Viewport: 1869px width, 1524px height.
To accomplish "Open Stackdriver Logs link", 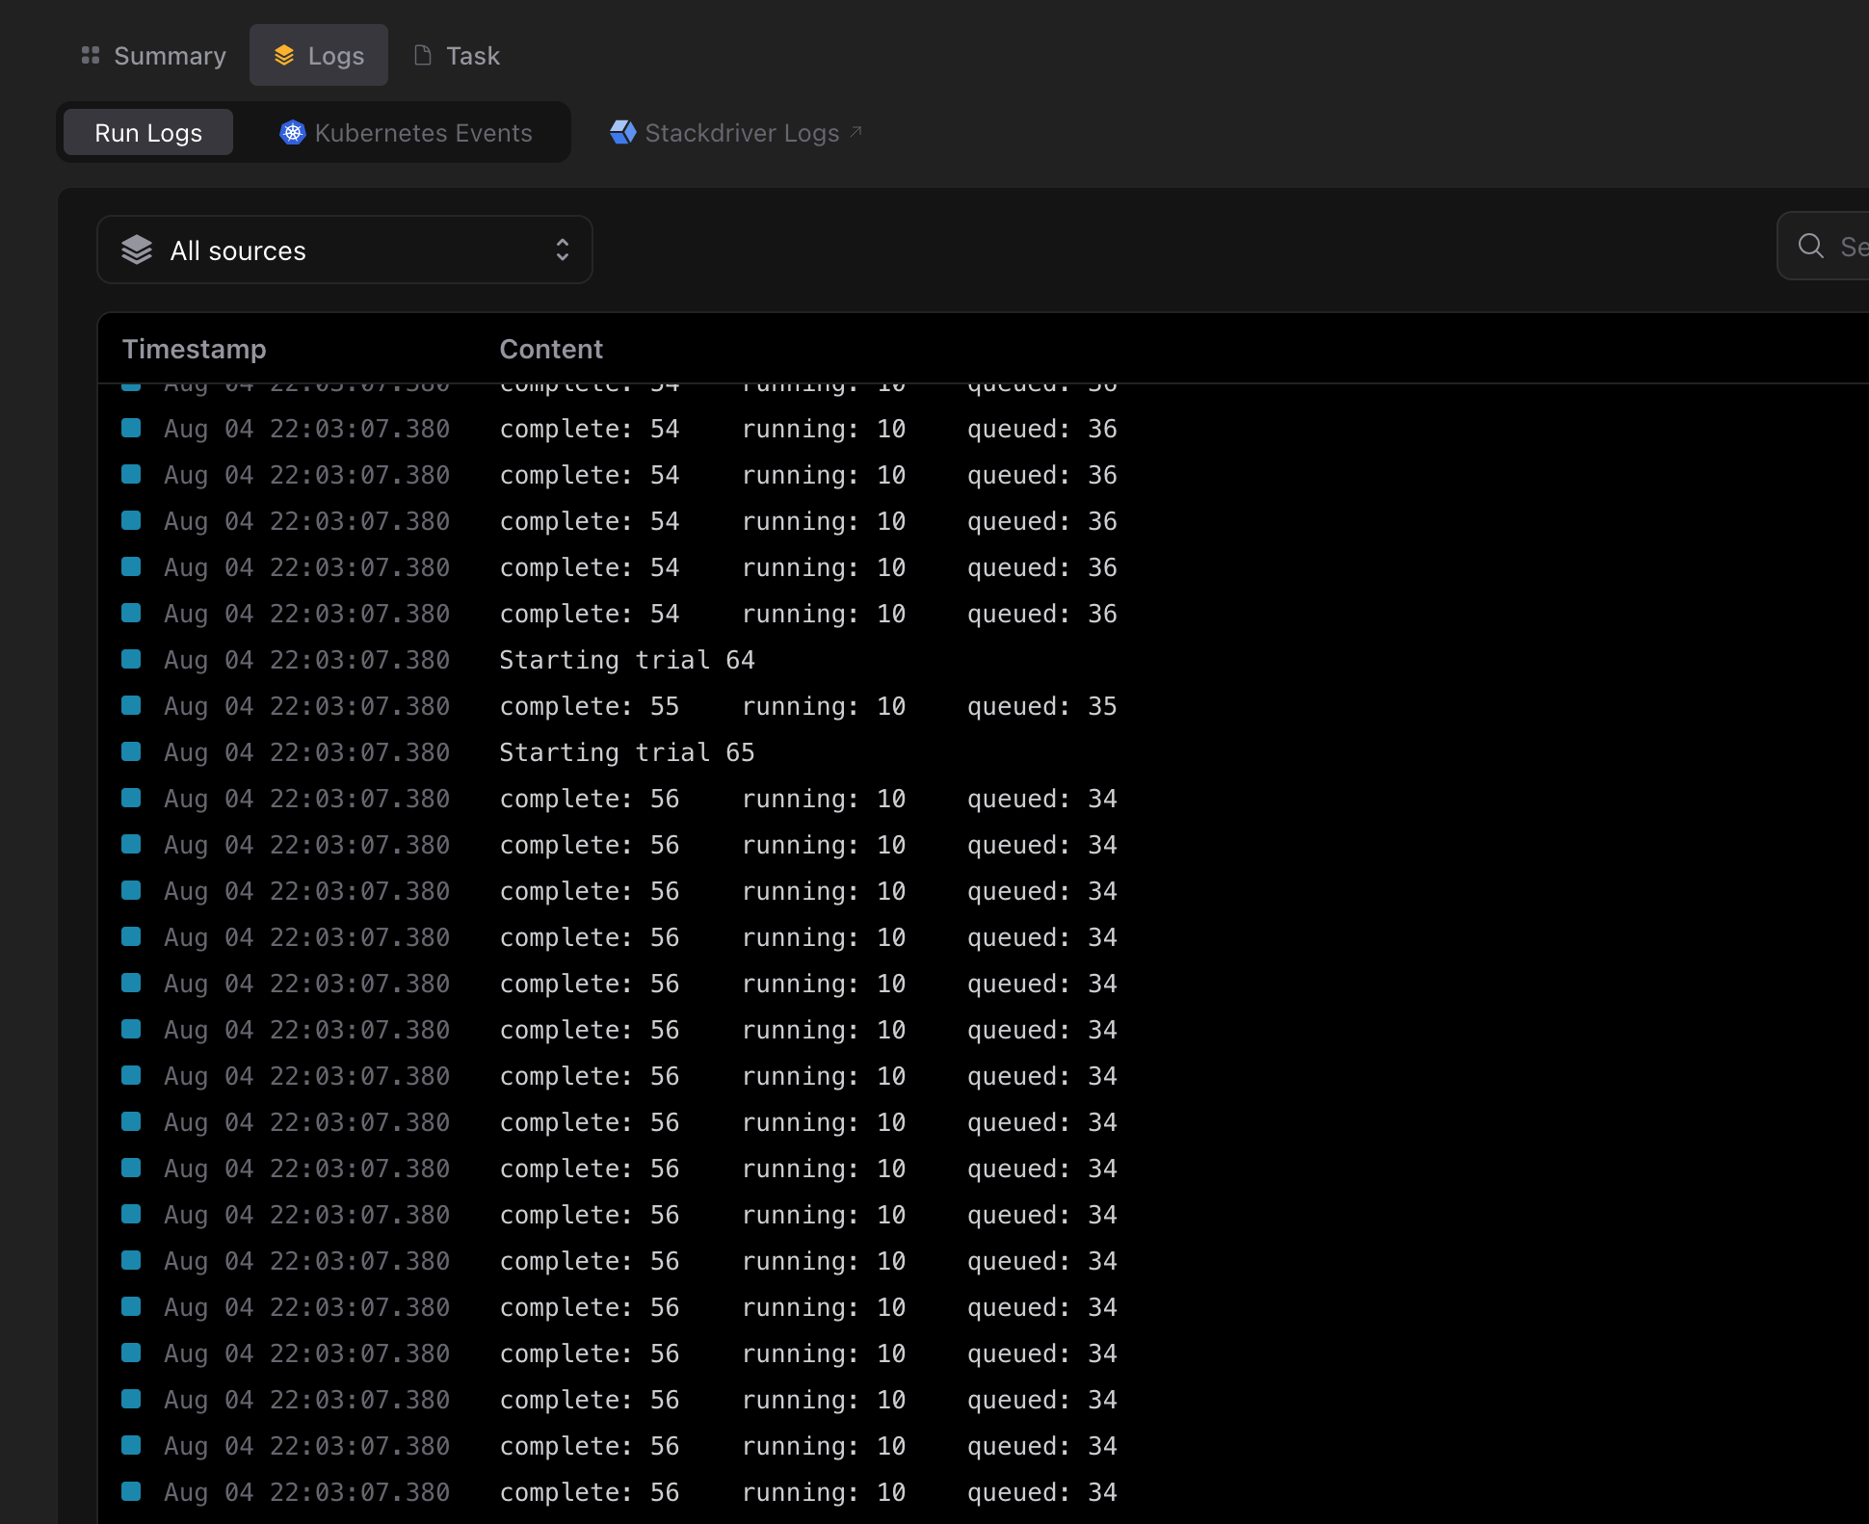I will coord(741,133).
